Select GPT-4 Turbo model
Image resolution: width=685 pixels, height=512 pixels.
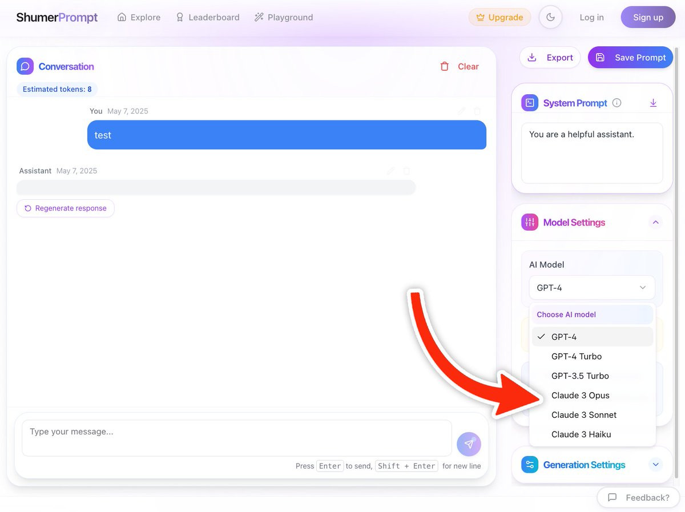pyautogui.click(x=593, y=356)
